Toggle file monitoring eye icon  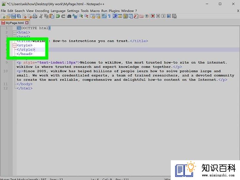147,16
